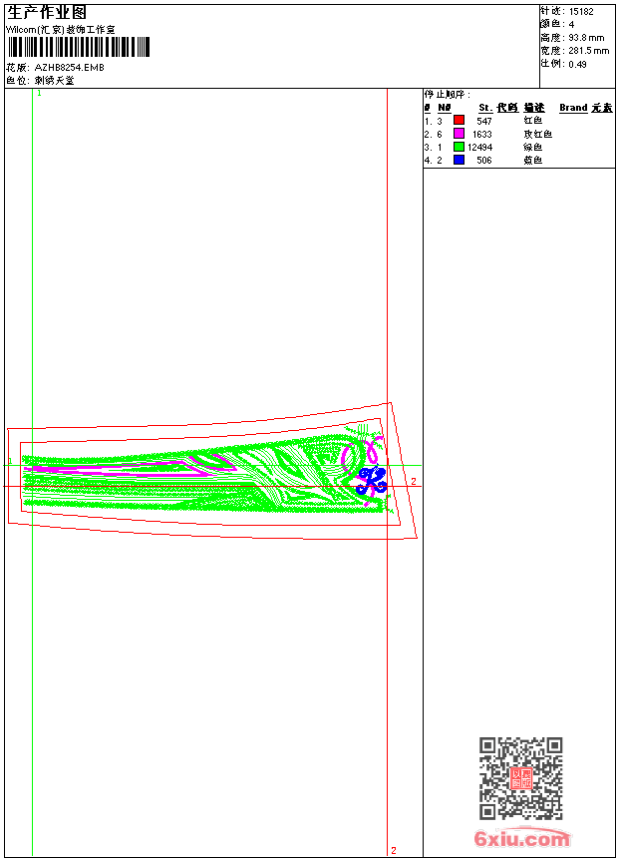Click the green color swatch in row 3
Viewport: 618px width, 858px height.
click(x=459, y=147)
